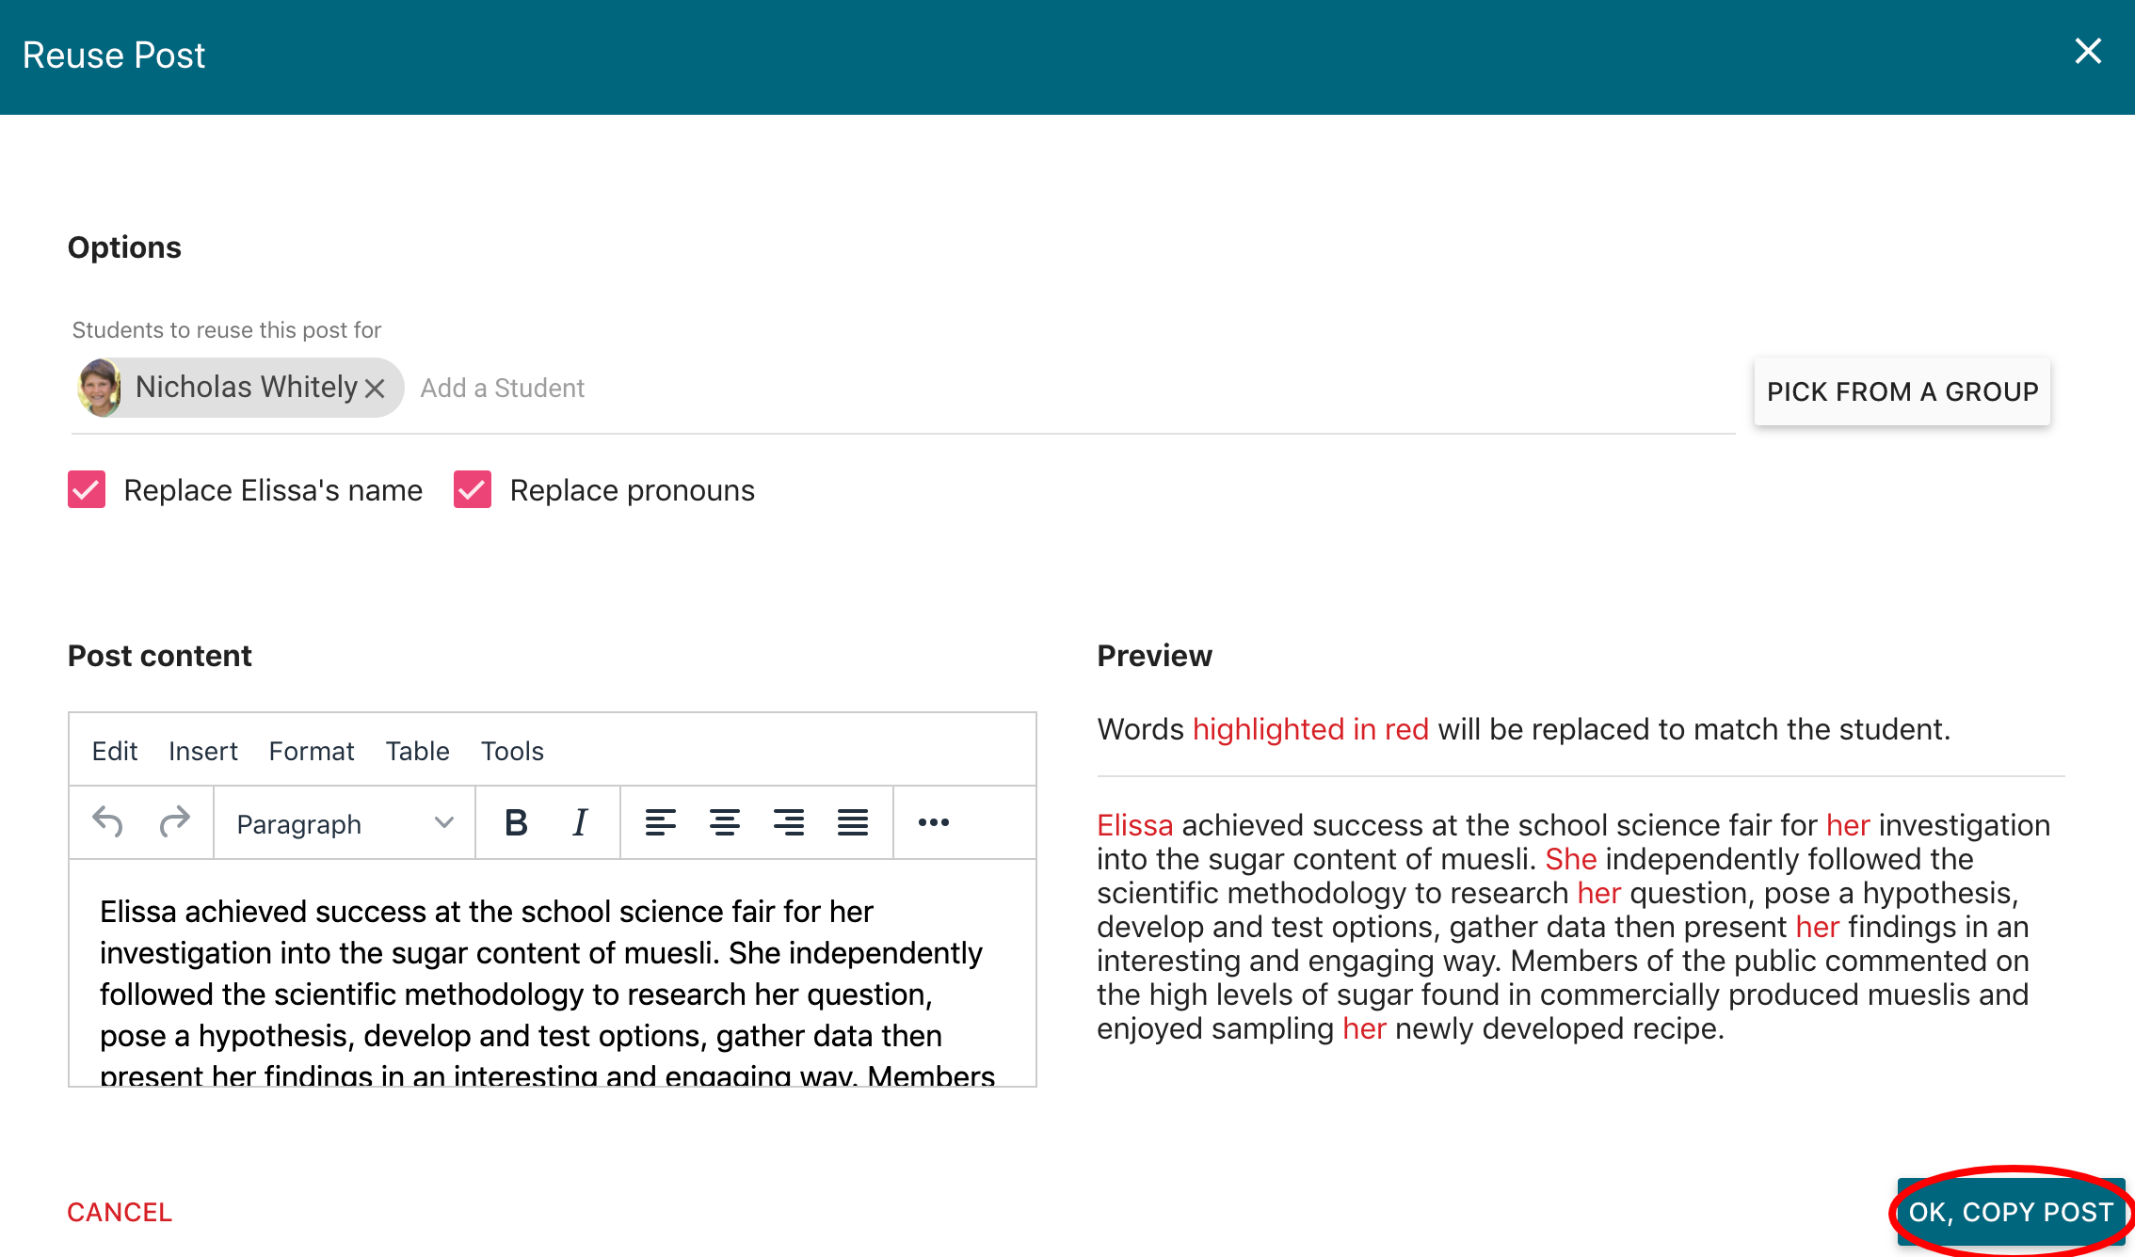Open the Table menu

pos(417,751)
